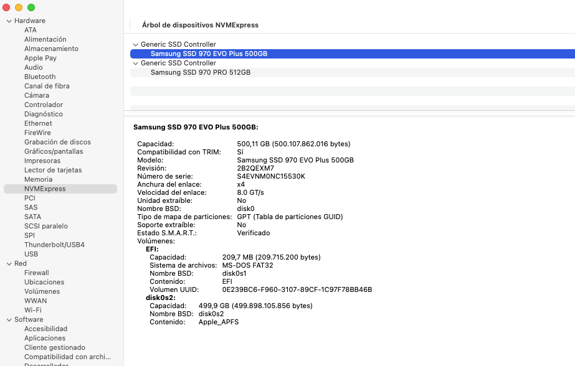Select USB in the sidebar
575x366 pixels.
[31, 254]
